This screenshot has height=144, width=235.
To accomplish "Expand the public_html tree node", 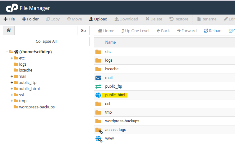I will tap(12, 89).
